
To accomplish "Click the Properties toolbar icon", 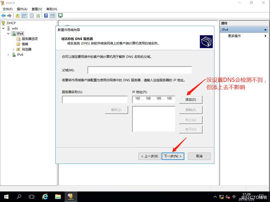I will [32, 16].
